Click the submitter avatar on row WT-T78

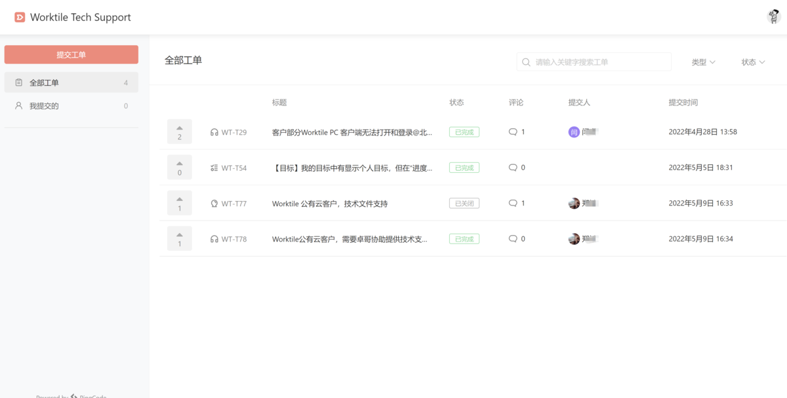tap(574, 239)
